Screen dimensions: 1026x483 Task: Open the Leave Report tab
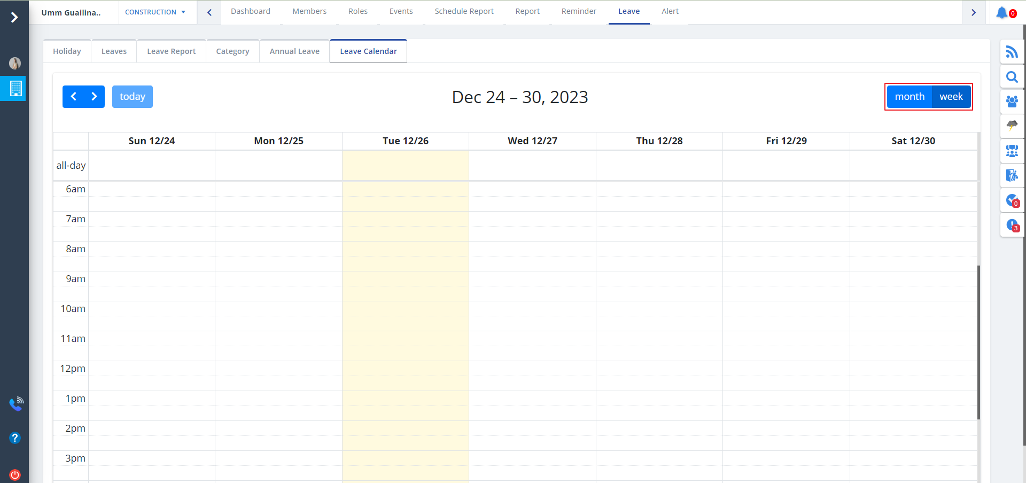pyautogui.click(x=172, y=51)
